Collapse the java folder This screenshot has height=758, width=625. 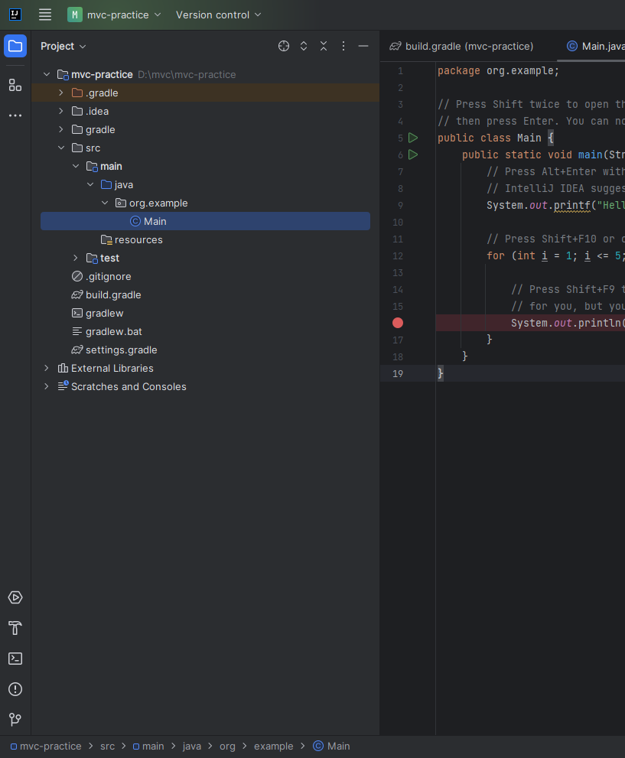pyautogui.click(x=90, y=184)
